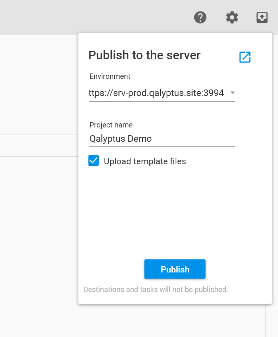Publish the Qalyptus Demo project
Screen dimensions: 278x337
point(175,269)
